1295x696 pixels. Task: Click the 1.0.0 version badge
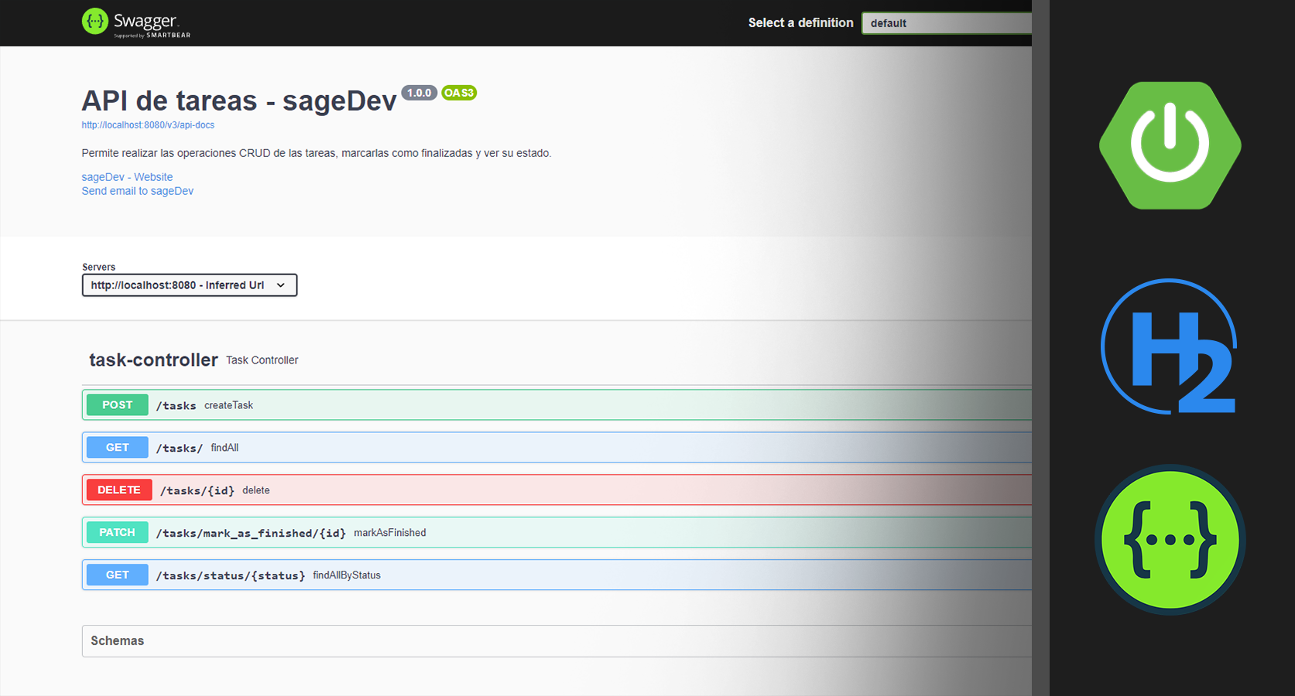[419, 93]
